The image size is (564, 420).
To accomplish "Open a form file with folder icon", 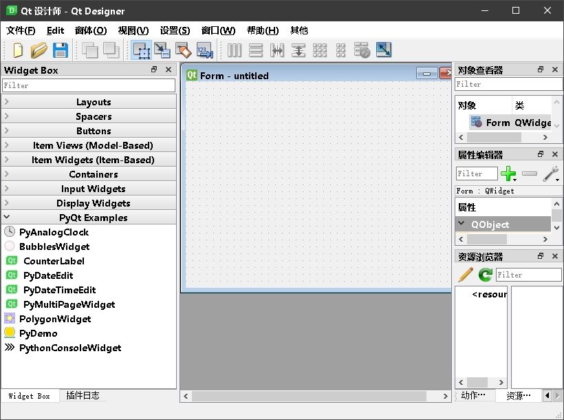I will [39, 50].
